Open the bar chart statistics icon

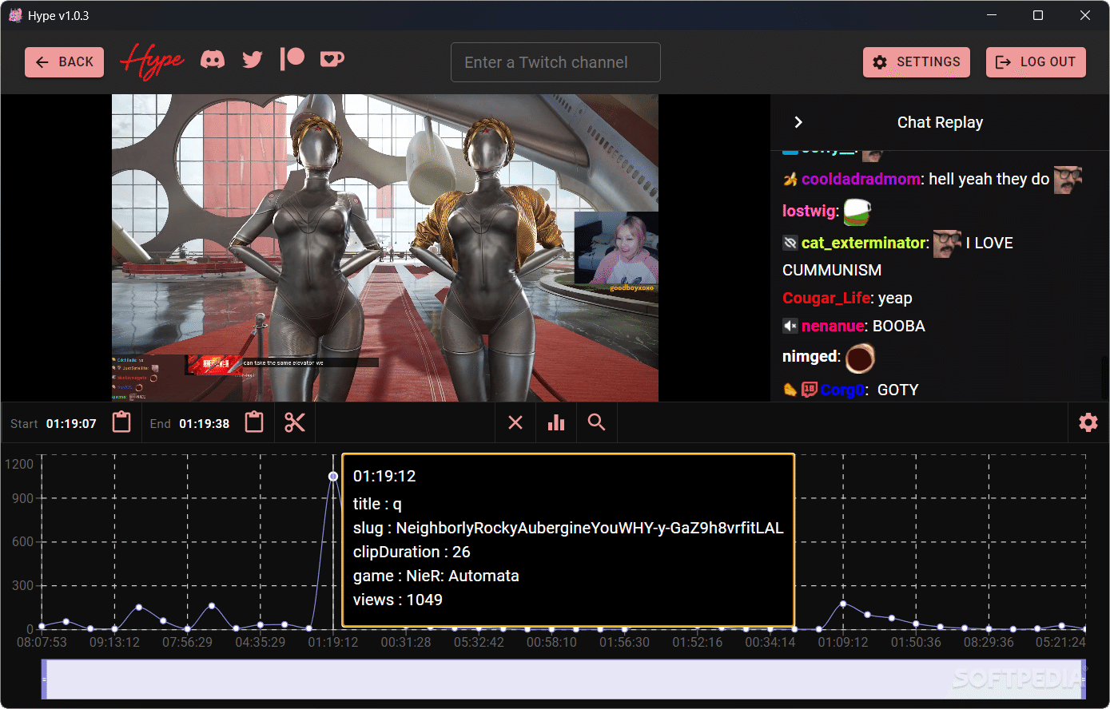click(556, 422)
